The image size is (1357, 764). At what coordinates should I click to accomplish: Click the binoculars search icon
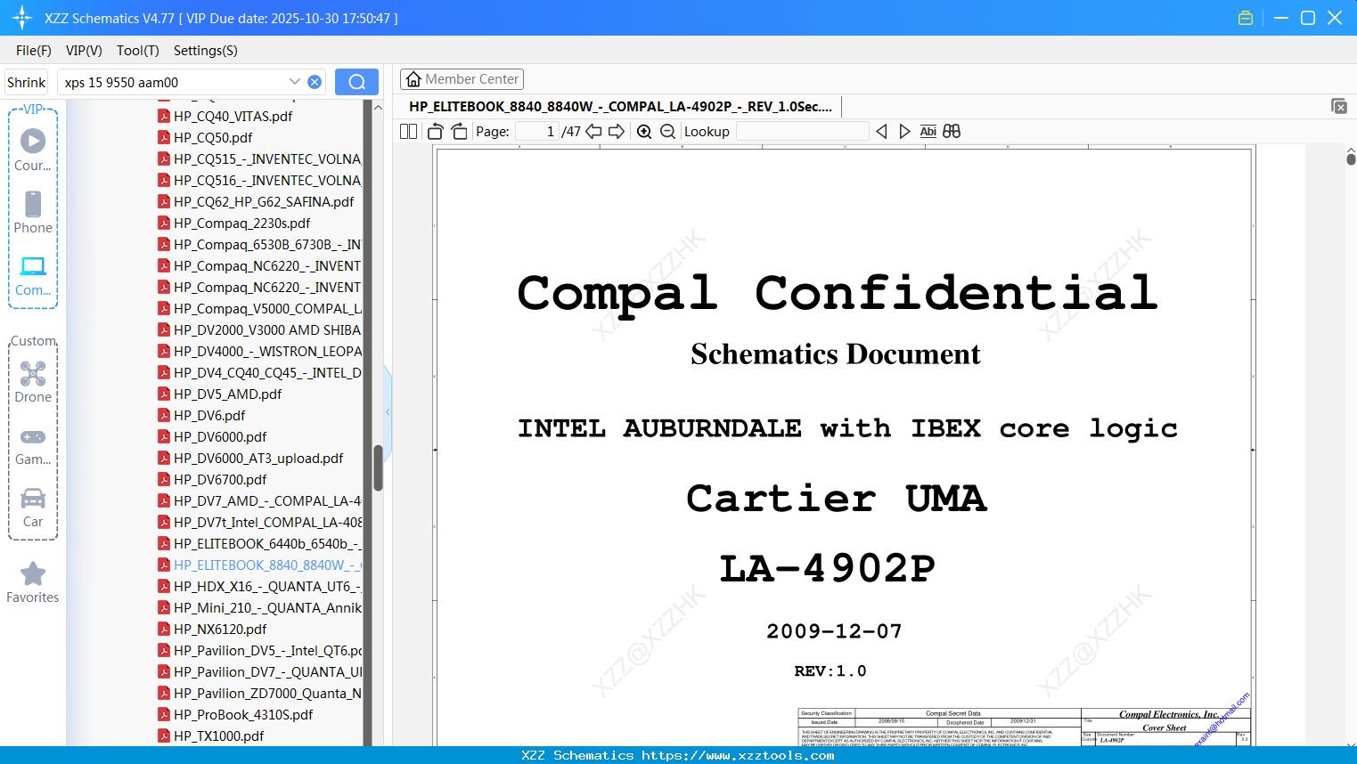tap(952, 131)
